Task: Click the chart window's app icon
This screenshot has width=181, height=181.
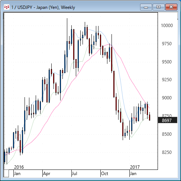Action: point(7,7)
